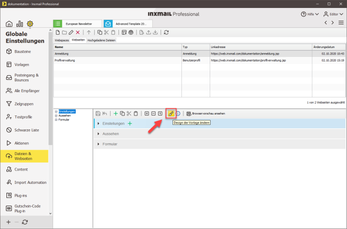Open Alle Empfänger in the sidebar

24,91
